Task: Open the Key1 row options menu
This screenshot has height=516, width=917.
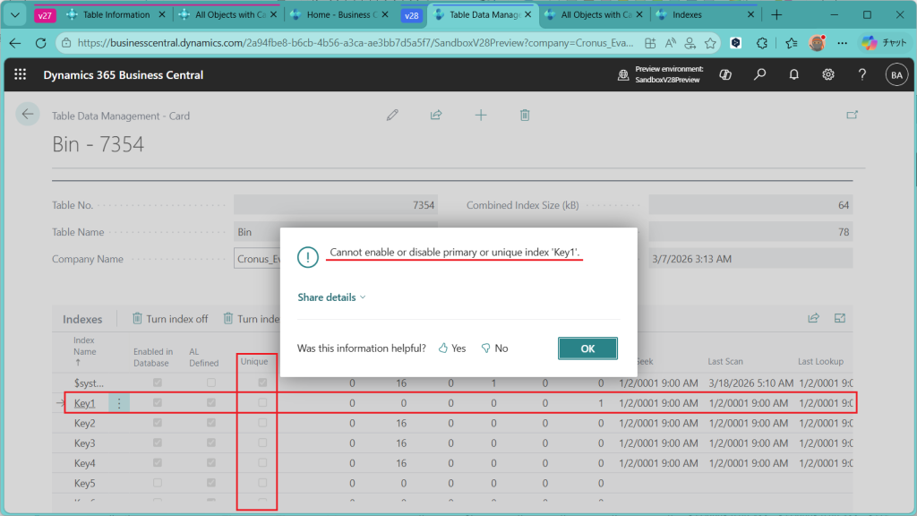Action: pyautogui.click(x=119, y=403)
